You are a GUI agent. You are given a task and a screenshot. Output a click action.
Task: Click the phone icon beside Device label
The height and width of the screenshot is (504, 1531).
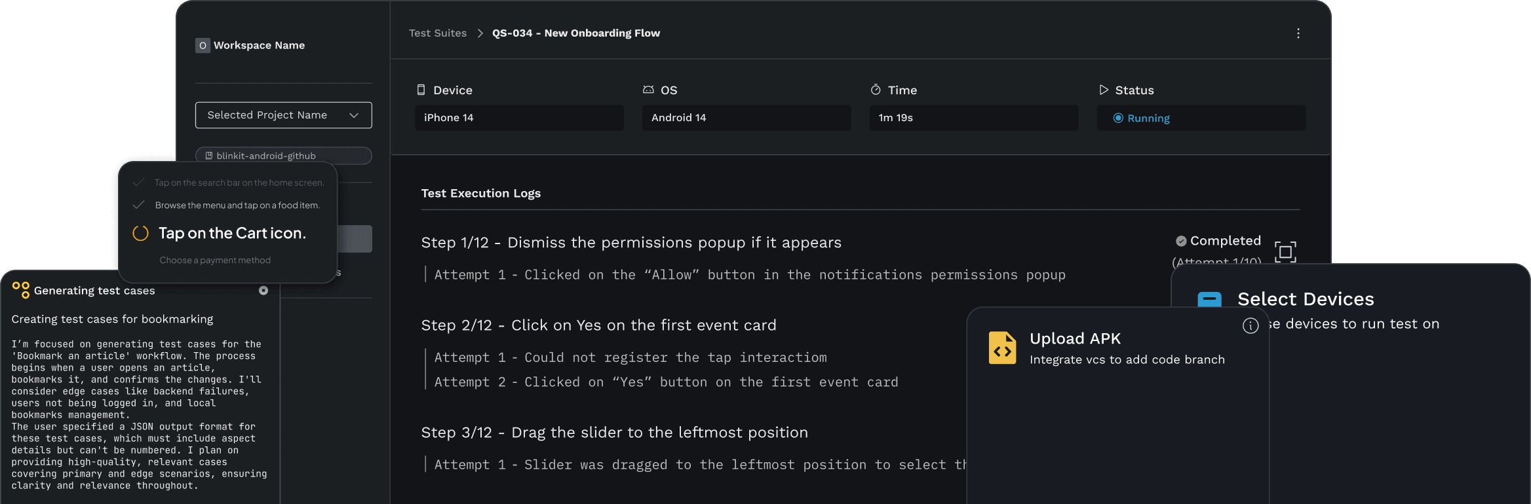pyautogui.click(x=420, y=90)
